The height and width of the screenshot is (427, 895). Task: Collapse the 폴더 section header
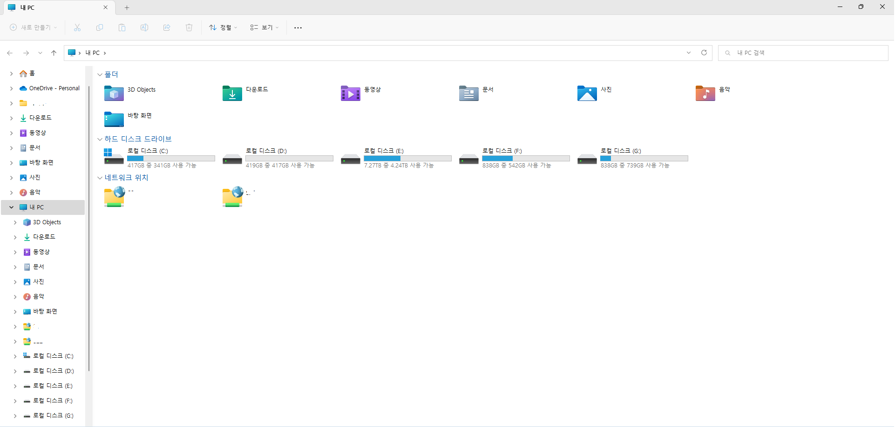100,74
